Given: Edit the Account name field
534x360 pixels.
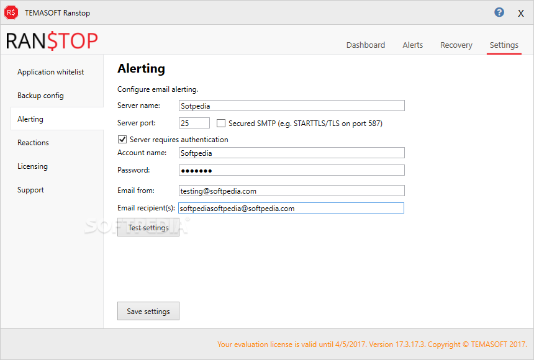Looking at the screenshot, I should click(x=291, y=153).
